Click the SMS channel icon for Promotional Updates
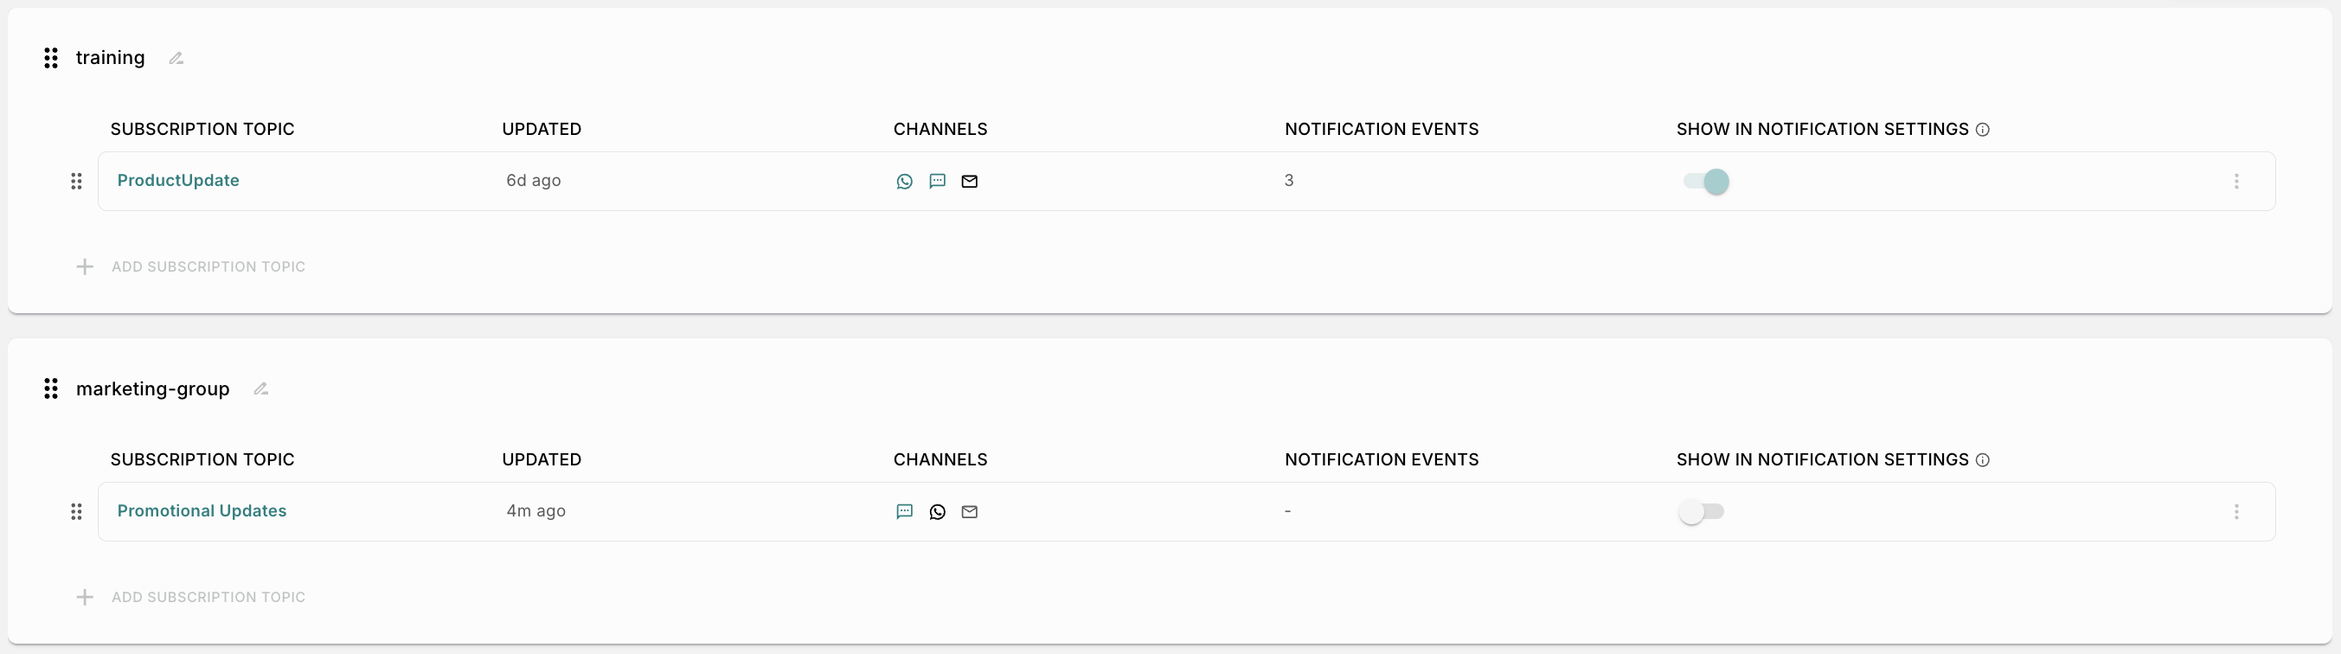2341x654 pixels. [x=904, y=511]
